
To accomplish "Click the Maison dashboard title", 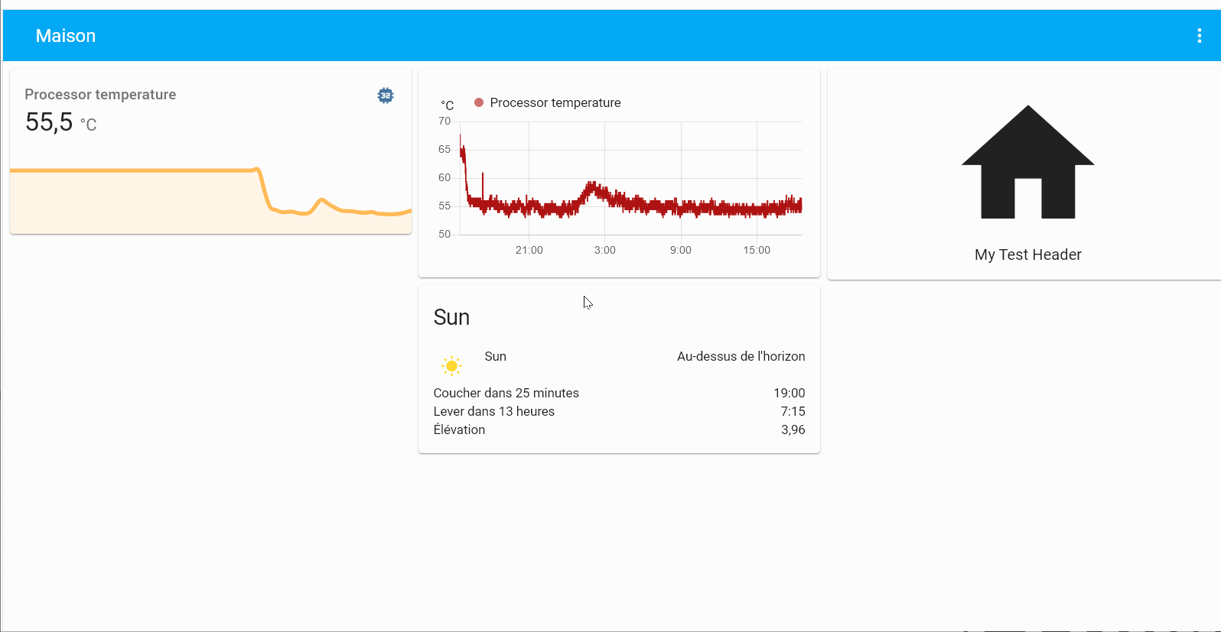I will click(x=66, y=36).
